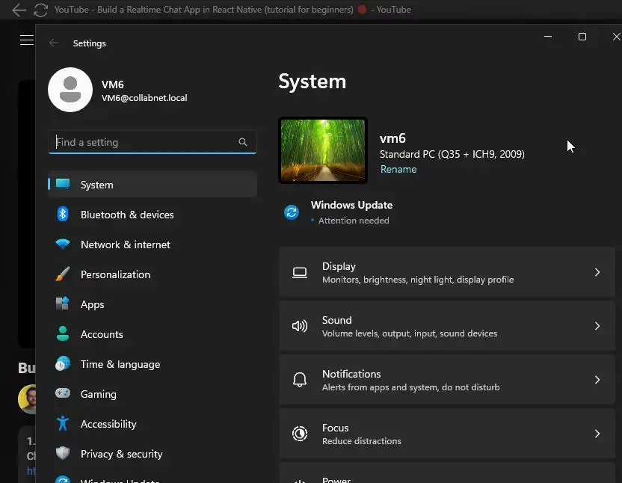Click the bamboo forest desktop thumbnail
622x483 pixels.
(323, 150)
